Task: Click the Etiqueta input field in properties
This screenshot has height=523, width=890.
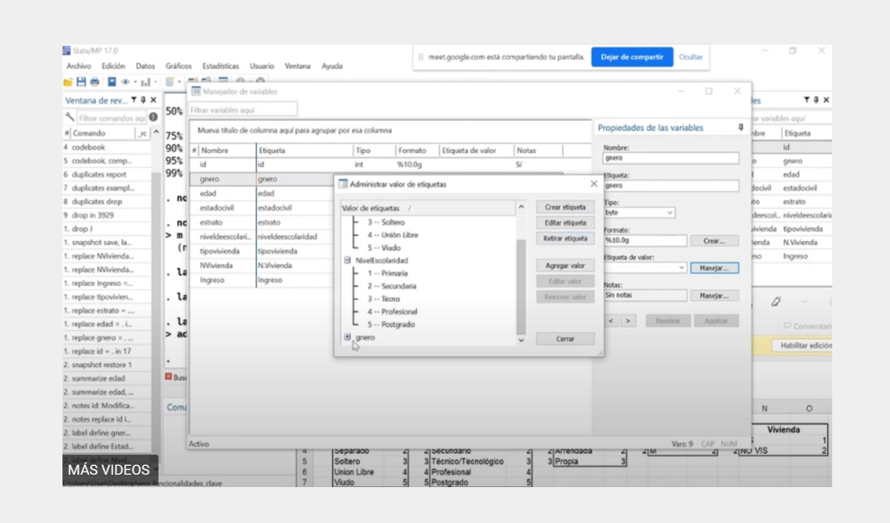Action: pos(671,186)
